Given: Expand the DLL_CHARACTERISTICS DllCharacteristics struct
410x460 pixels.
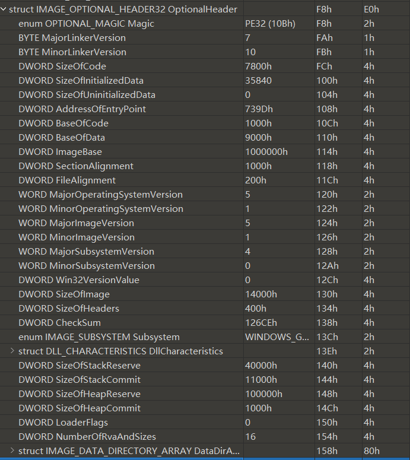Looking at the screenshot, I should point(12,351).
